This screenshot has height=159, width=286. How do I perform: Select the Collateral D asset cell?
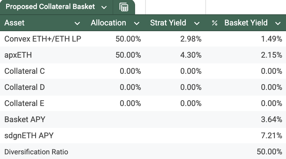point(24,87)
